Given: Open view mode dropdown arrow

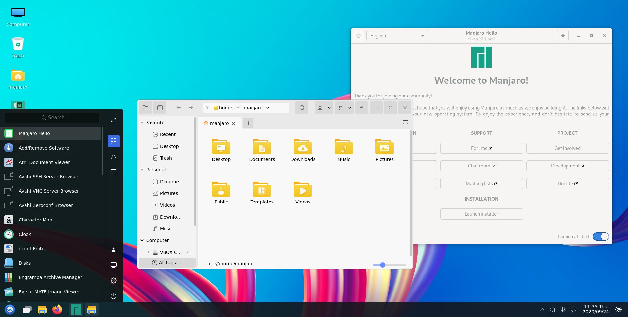Looking at the screenshot, I should [329, 108].
